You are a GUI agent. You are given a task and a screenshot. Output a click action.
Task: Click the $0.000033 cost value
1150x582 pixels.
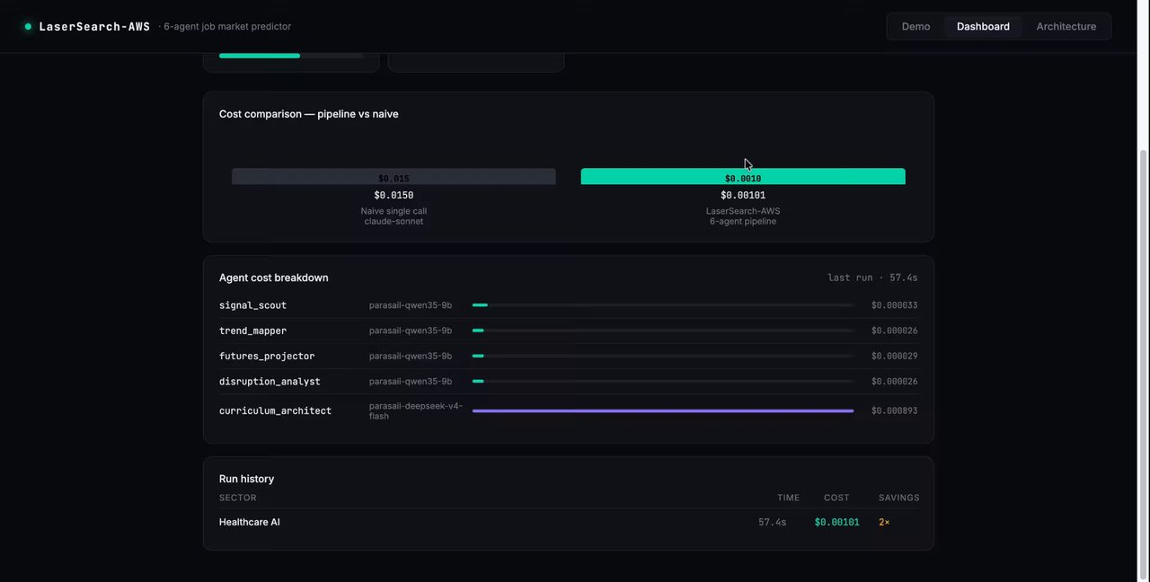point(894,305)
